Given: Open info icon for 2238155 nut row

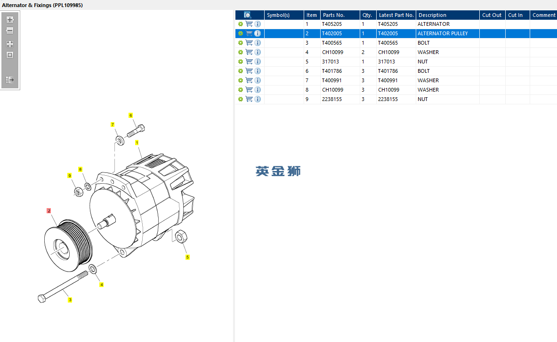Looking at the screenshot, I should [x=258, y=99].
